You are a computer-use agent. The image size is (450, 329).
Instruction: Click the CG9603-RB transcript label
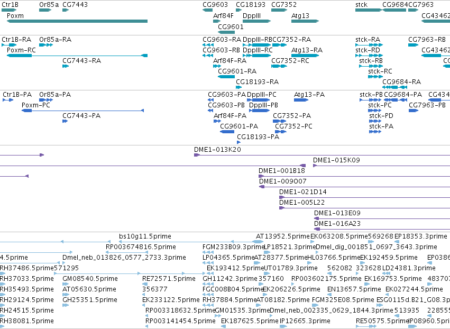tap(221, 50)
